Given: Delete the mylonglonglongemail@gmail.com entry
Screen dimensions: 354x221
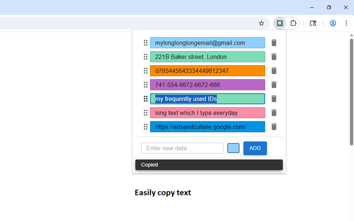Looking at the screenshot, I should [x=274, y=43].
